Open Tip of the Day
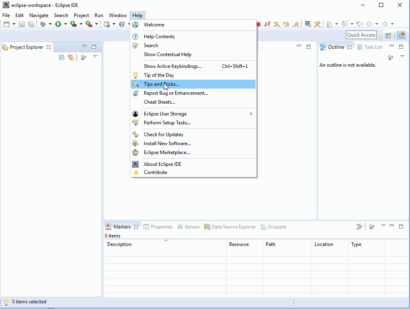 [193, 75]
